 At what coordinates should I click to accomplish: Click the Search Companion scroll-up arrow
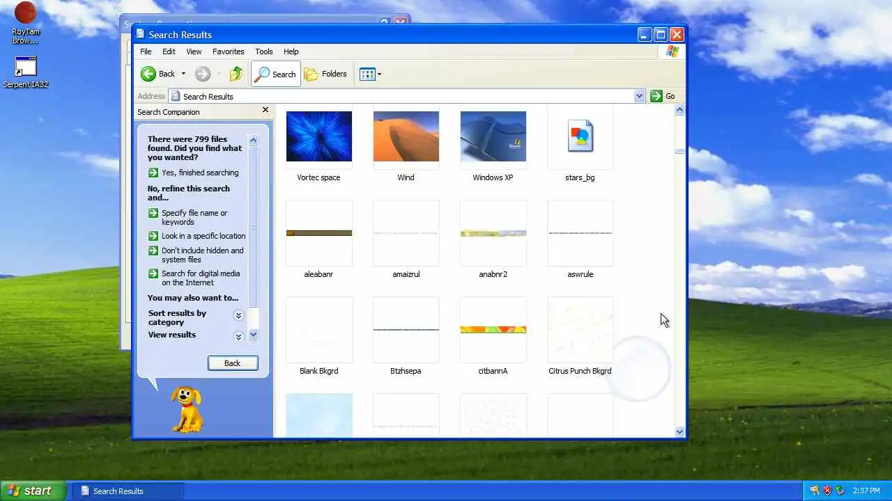(253, 140)
